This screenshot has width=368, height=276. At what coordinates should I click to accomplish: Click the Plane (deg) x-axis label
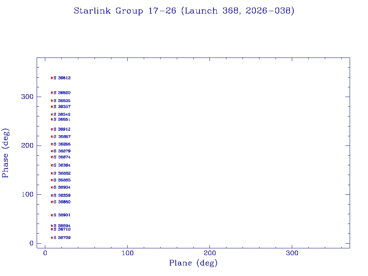[x=193, y=263]
